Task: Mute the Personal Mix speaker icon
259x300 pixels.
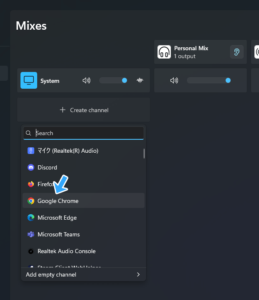Action: tap(174, 80)
